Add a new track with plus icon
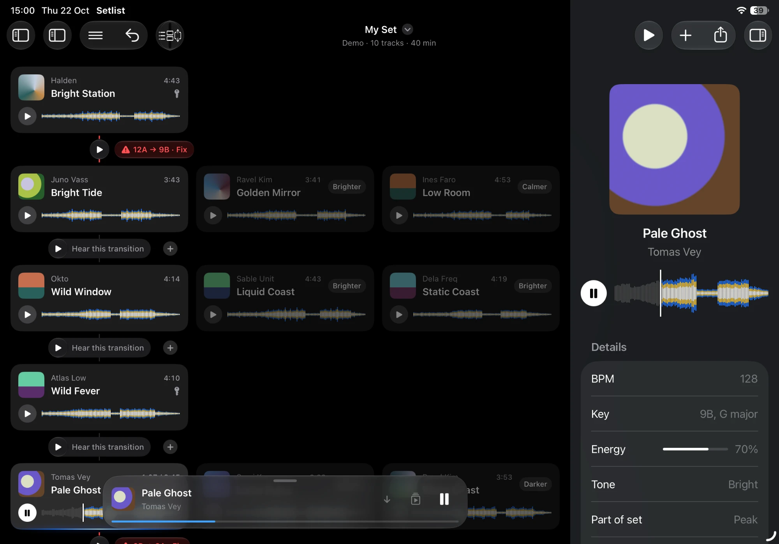This screenshot has height=544, width=779. pyautogui.click(x=686, y=35)
